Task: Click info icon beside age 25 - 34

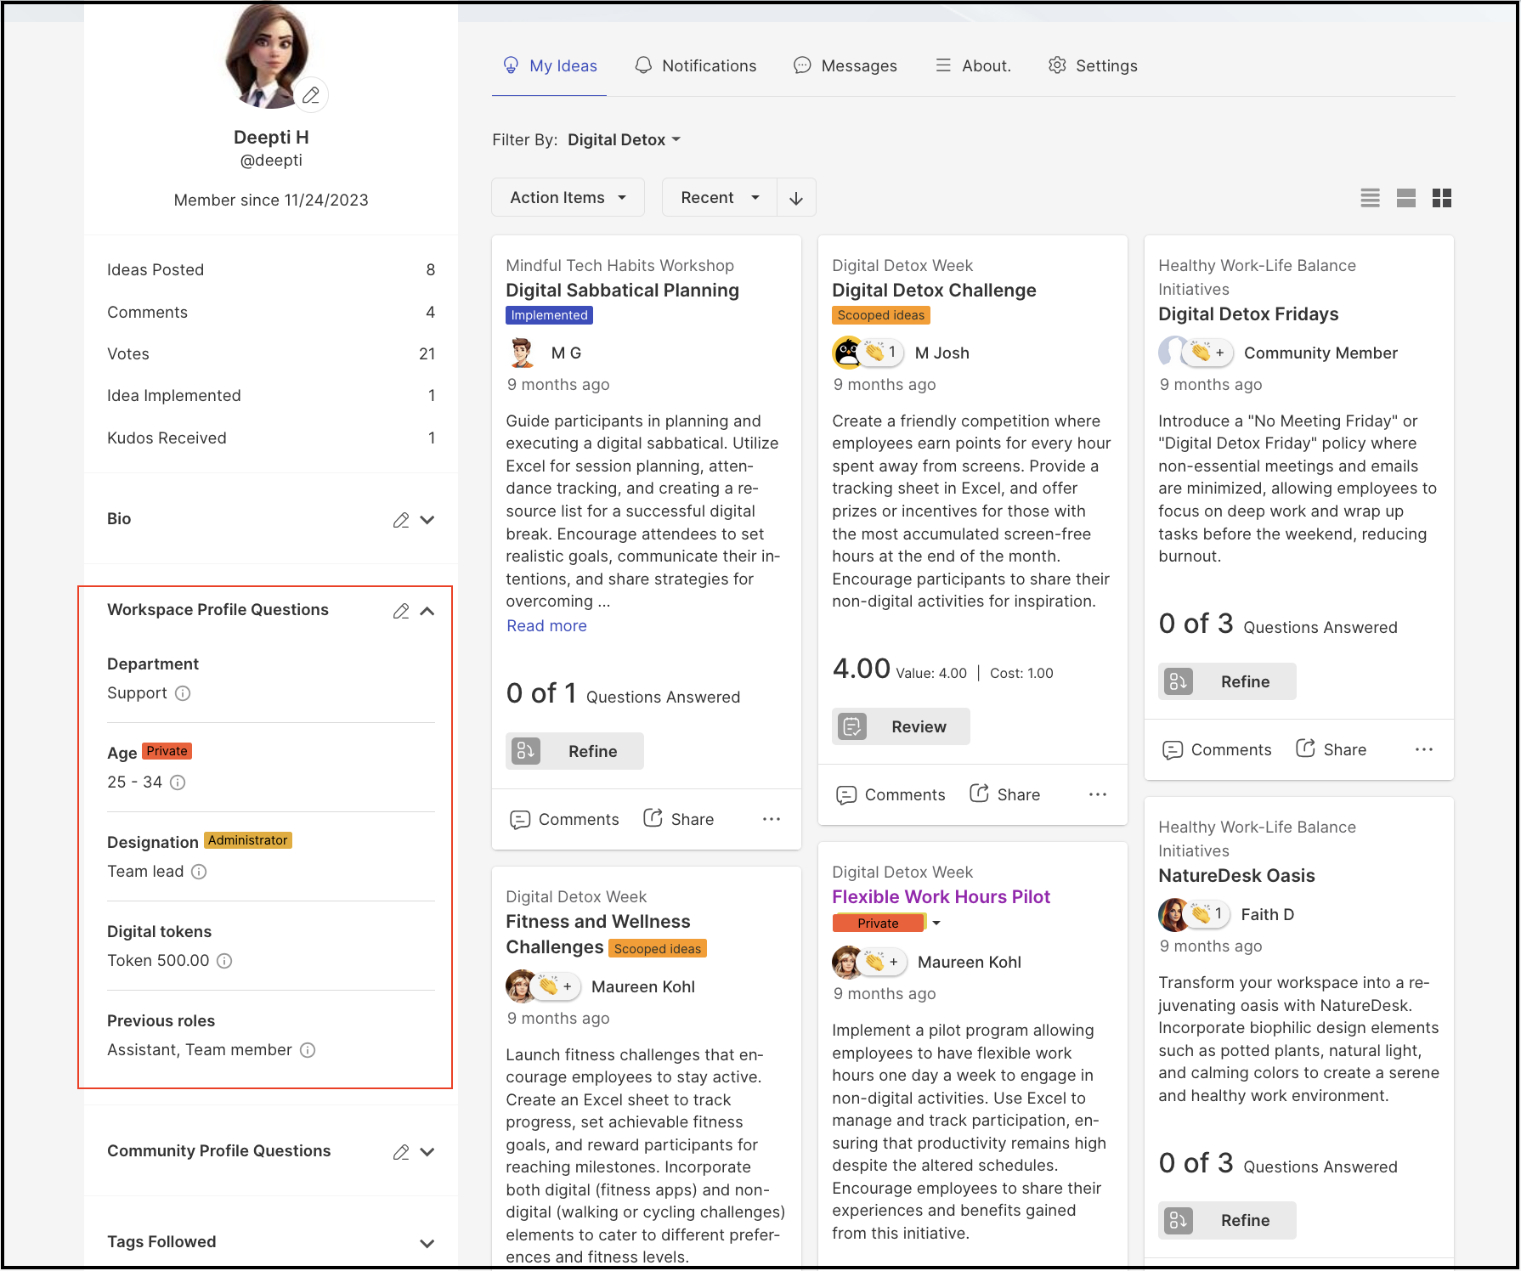Action: 178,782
